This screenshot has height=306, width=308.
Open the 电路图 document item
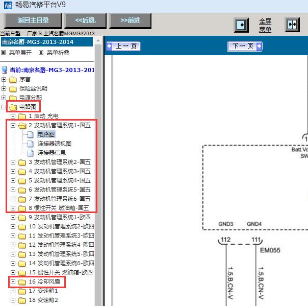46,134
